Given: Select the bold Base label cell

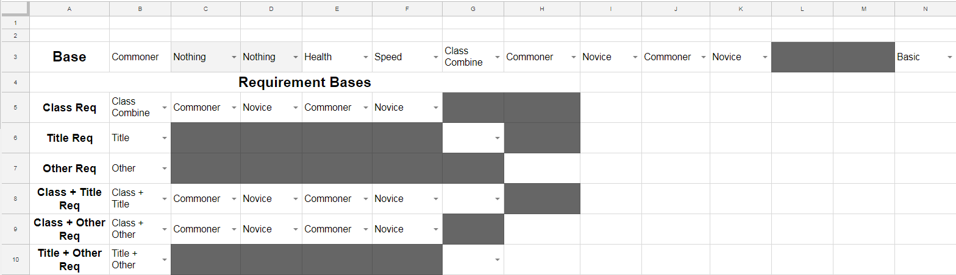Looking at the screenshot, I should click(70, 57).
